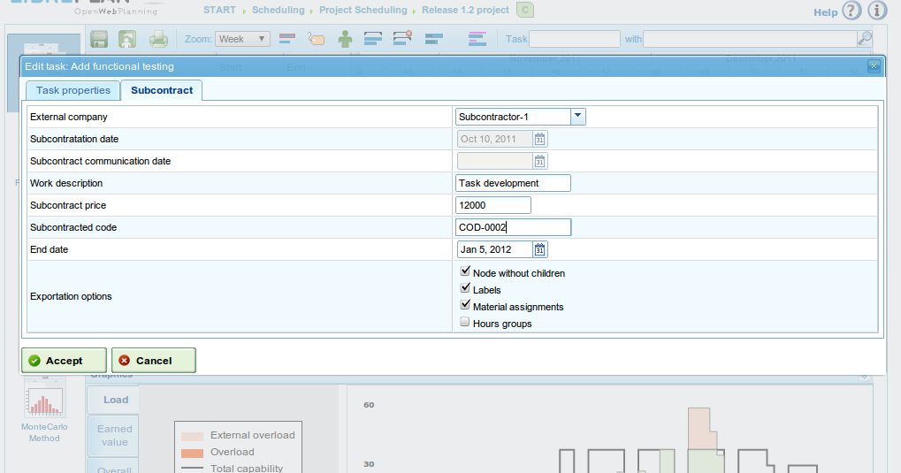The image size is (901, 473).
Task: Focus the External company Subcontractor-1 field
Action: (513, 117)
